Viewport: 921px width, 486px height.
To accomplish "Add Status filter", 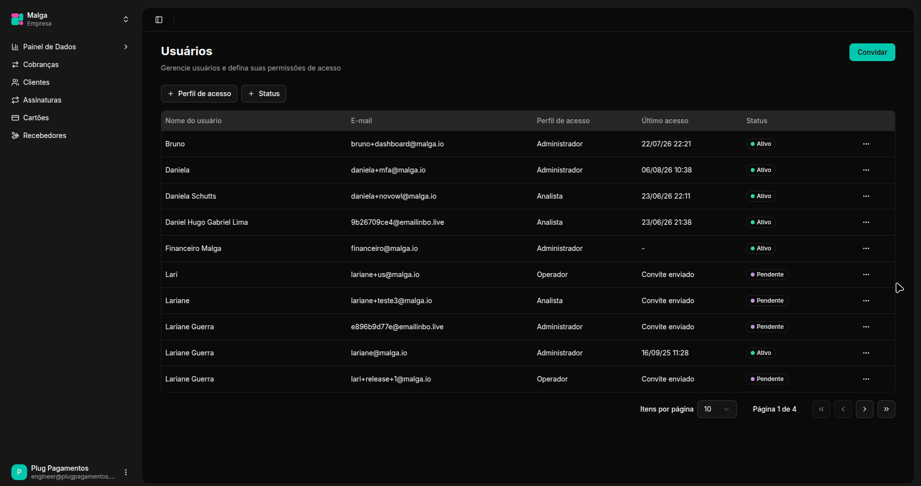I will [x=264, y=94].
